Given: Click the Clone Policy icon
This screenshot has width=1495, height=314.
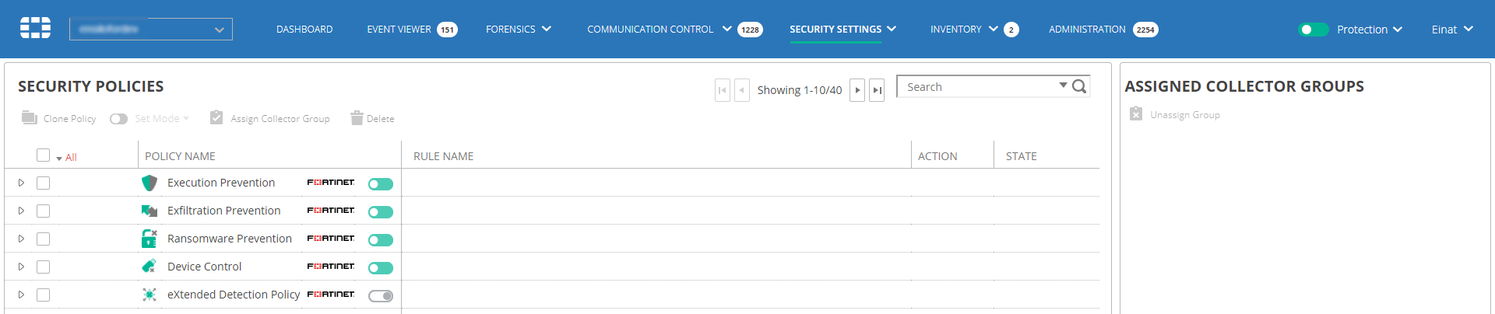Looking at the screenshot, I should click(30, 118).
